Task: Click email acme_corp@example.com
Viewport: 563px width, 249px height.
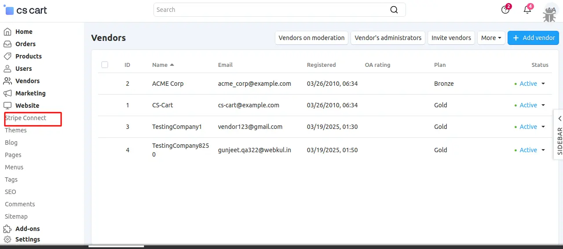Action: click(x=255, y=84)
